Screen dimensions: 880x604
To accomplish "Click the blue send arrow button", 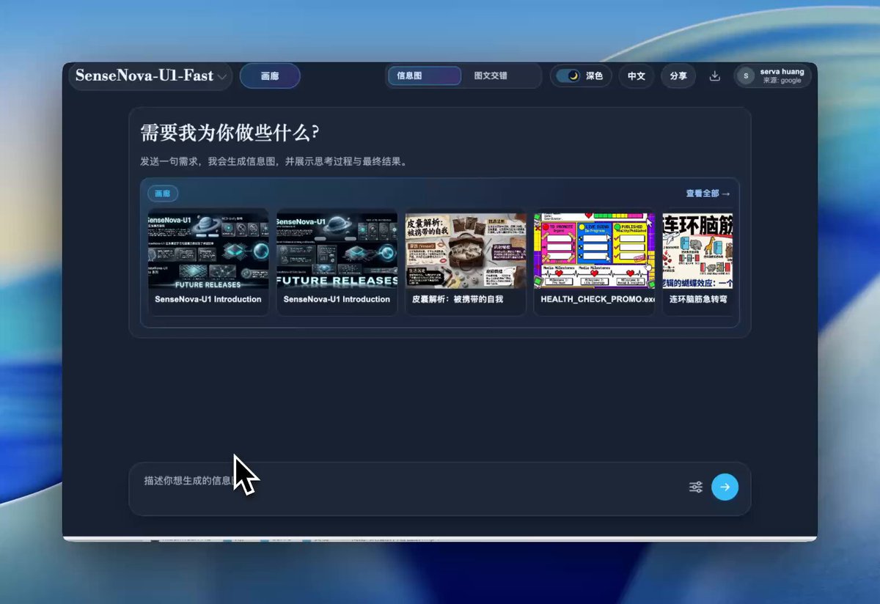I will coord(725,487).
